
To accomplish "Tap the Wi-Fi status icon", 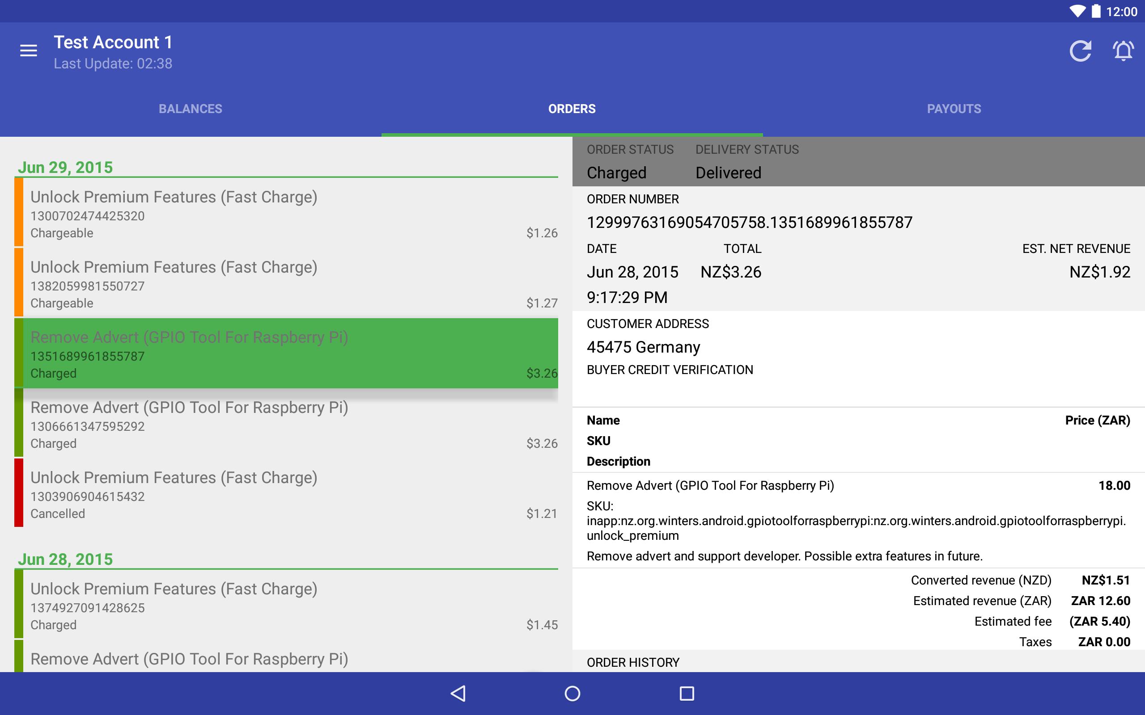I will click(1077, 11).
